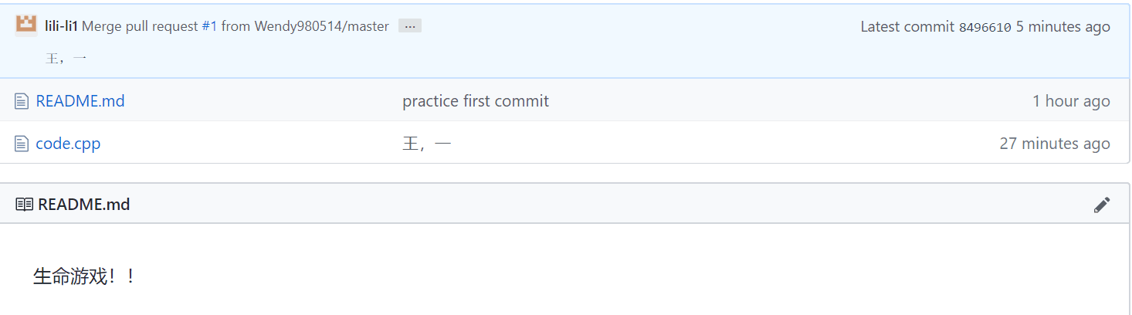The image size is (1132, 315).
Task: Open the README.md file
Action: tap(80, 101)
